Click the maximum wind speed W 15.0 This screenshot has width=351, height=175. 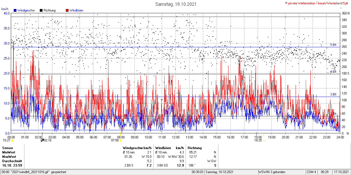[x=147, y=157]
